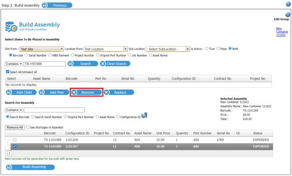Click configuration ID cell 1101200
This screenshot has height=176, width=292.
(x=71, y=140)
